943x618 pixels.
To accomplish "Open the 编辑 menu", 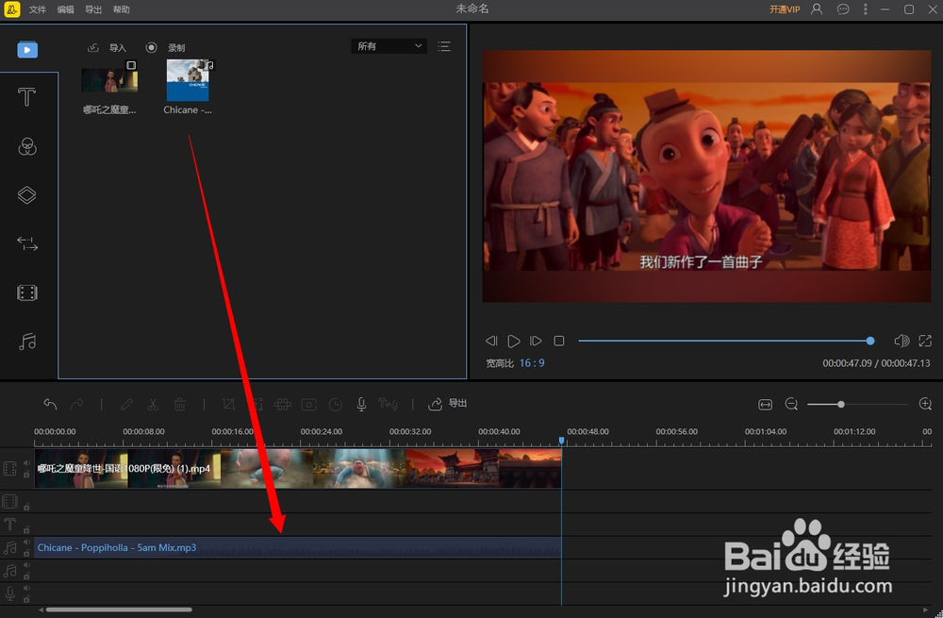I will click(x=66, y=9).
